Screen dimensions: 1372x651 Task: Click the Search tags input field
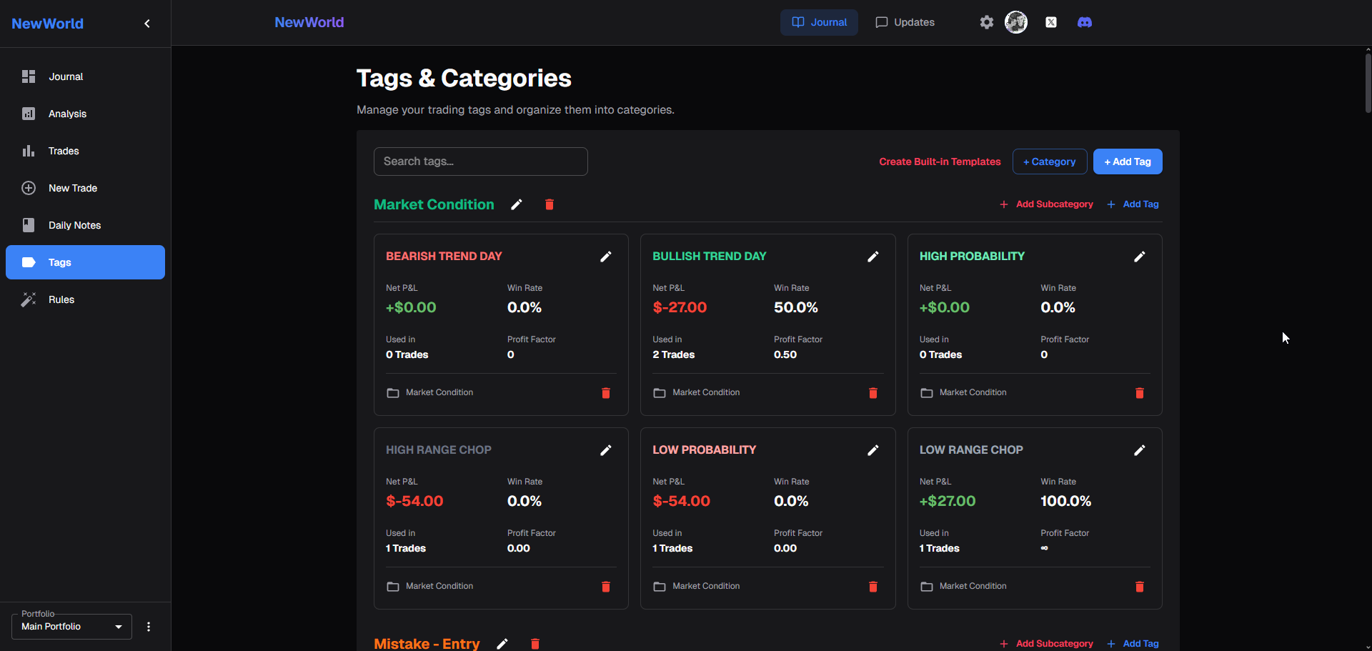[x=480, y=161]
